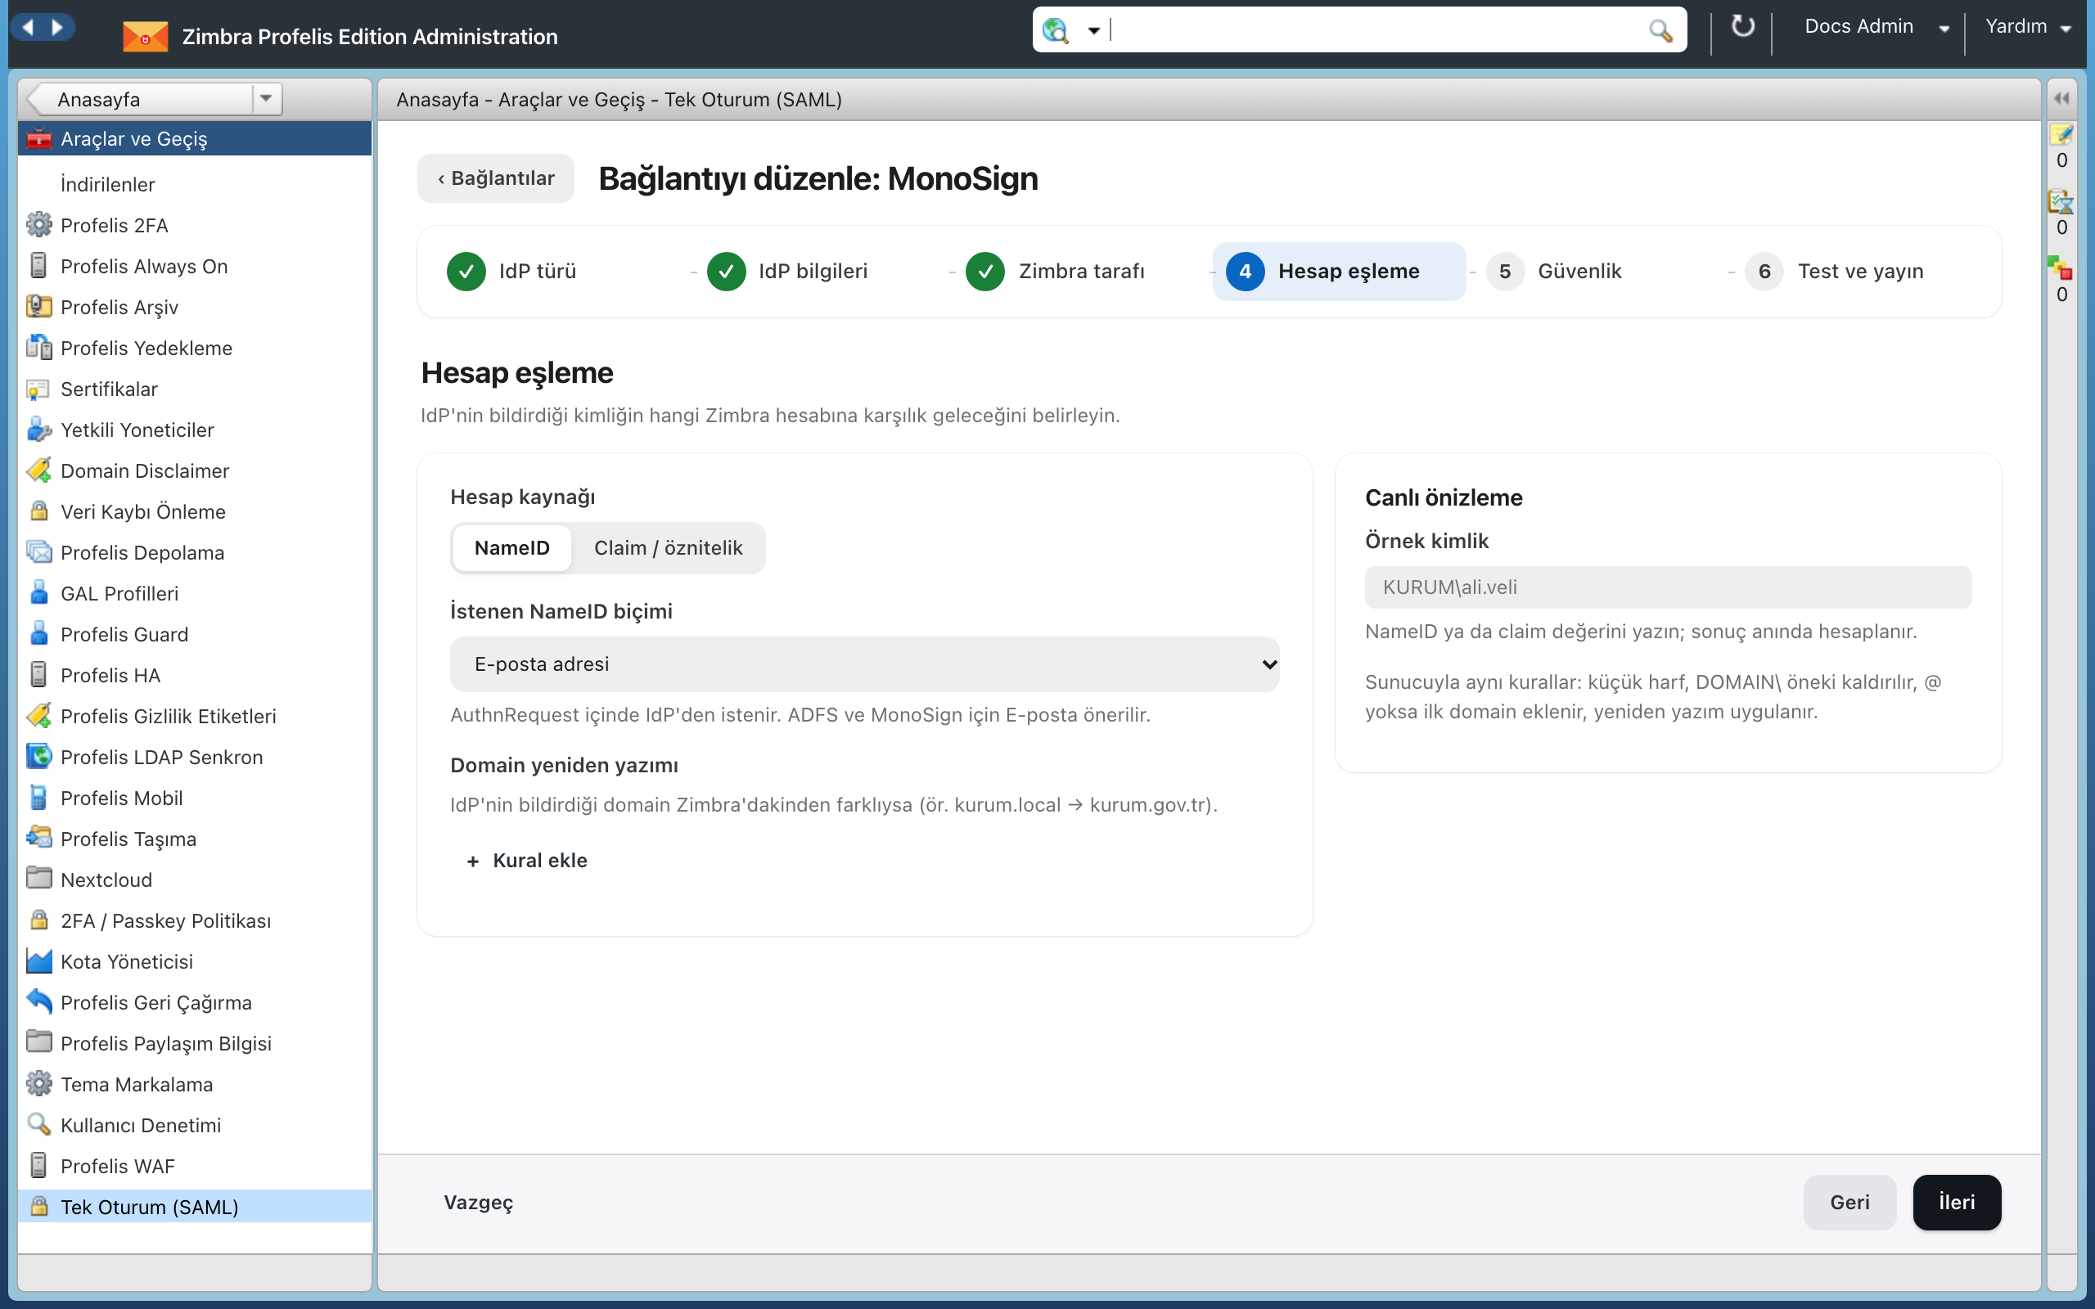The height and width of the screenshot is (1309, 2095).
Task: Click the Profelis Yedekleme icon
Action: 39,347
